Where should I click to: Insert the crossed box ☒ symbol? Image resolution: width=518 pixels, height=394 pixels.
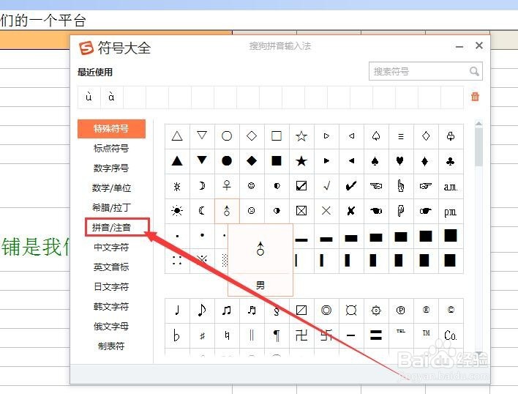coord(301,211)
